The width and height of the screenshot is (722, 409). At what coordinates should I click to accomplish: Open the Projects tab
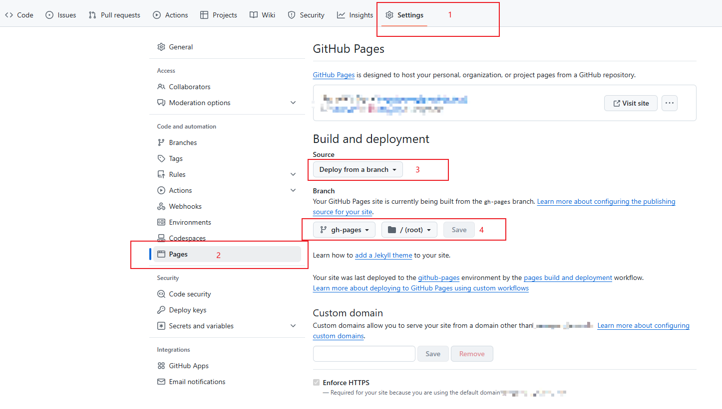point(219,15)
